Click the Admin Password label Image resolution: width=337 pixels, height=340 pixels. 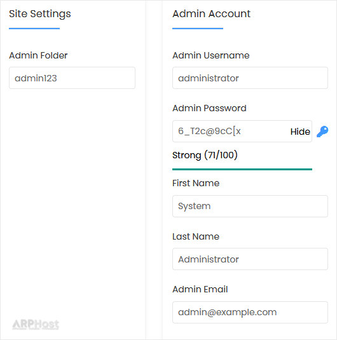(209, 108)
